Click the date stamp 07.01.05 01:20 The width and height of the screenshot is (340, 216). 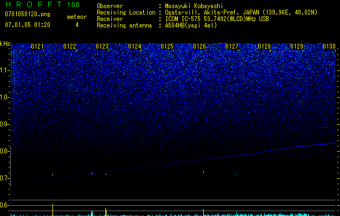[28, 25]
